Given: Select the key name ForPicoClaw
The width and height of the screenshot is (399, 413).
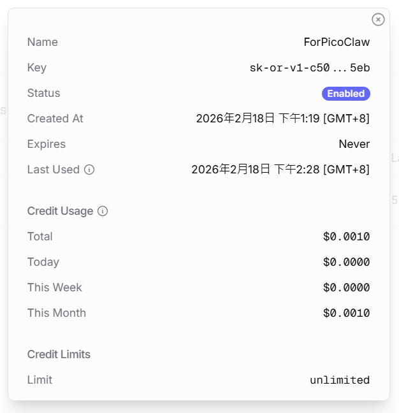Looking at the screenshot, I should (x=337, y=42).
